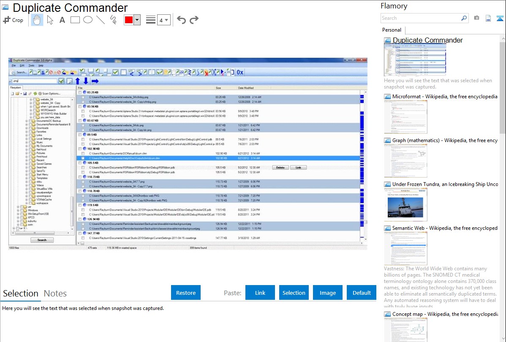The image size is (506, 342).
Task: Click the window icon beside main title
Action: point(5,7)
